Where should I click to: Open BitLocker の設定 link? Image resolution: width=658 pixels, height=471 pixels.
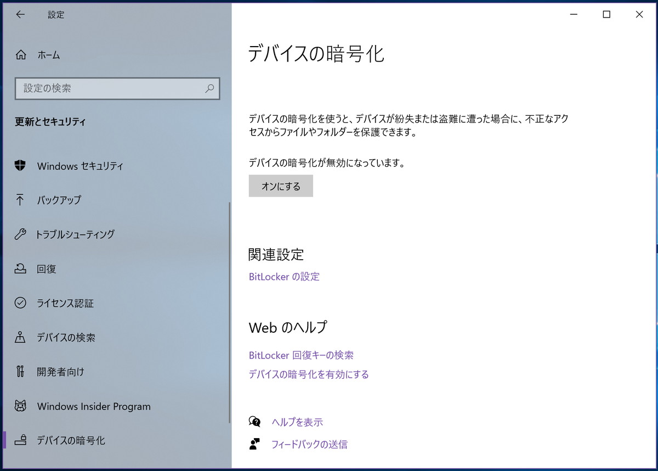(x=284, y=277)
